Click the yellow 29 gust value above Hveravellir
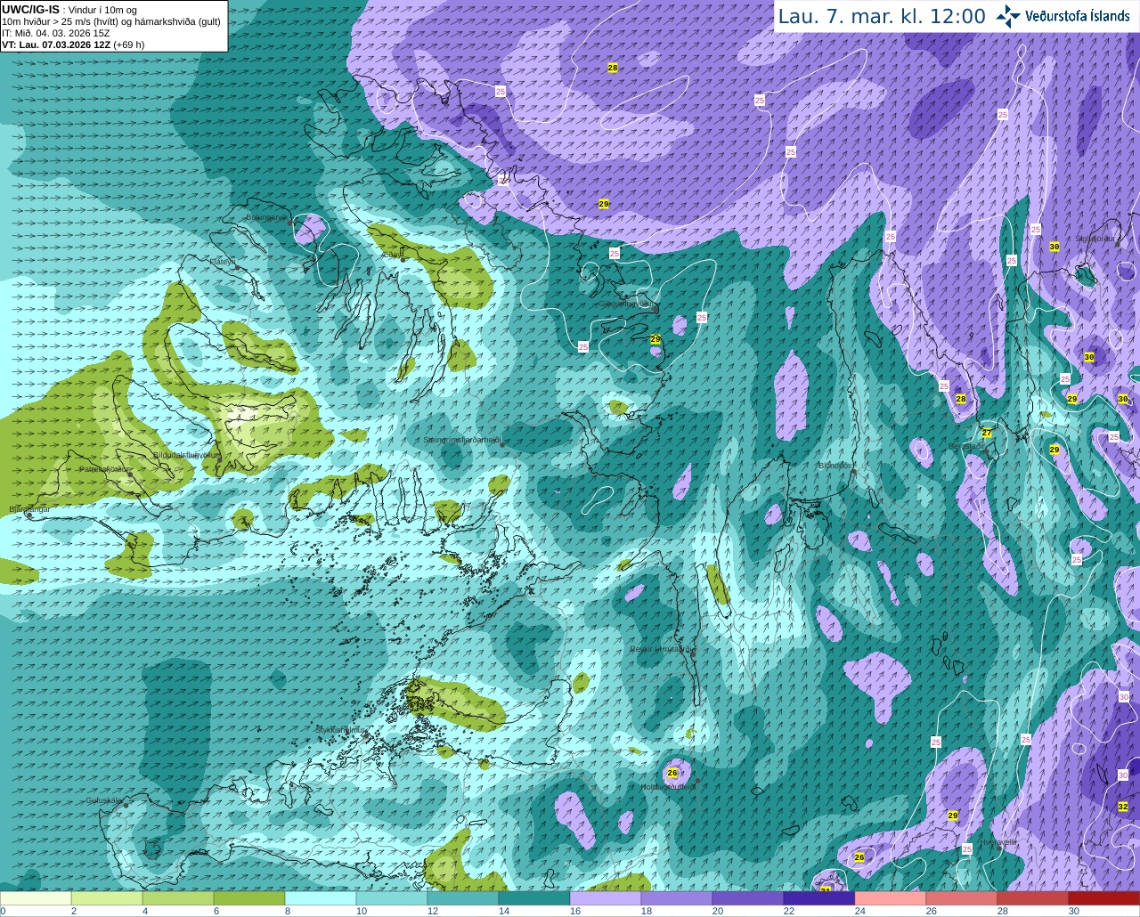Viewport: 1140px width, 917px height. pyautogui.click(x=953, y=816)
